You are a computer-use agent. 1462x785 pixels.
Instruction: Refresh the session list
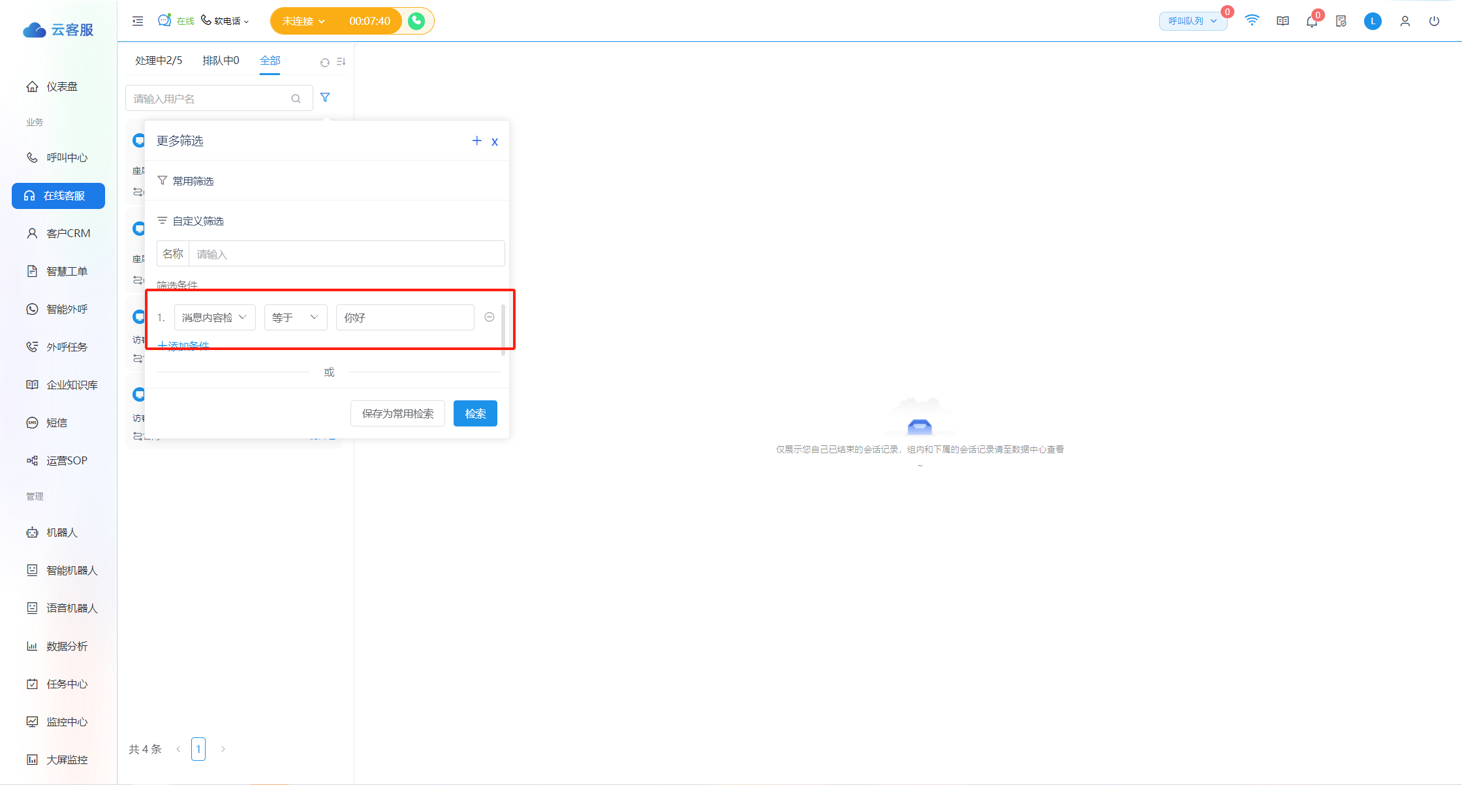click(324, 62)
